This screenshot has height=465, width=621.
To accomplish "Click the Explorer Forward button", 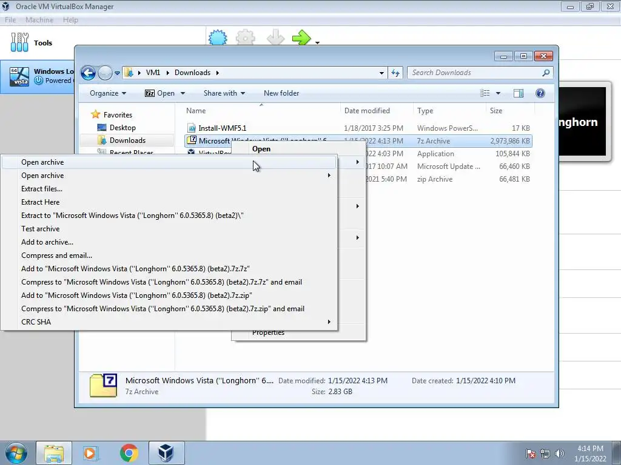I will click(105, 73).
